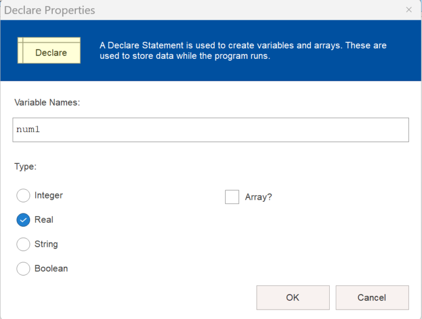This screenshot has width=422, height=319.
Task: Click the "Variable Names:" label
Action: (47, 102)
